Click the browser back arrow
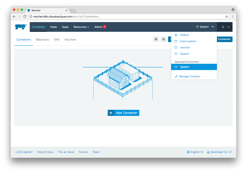 point(14,16)
